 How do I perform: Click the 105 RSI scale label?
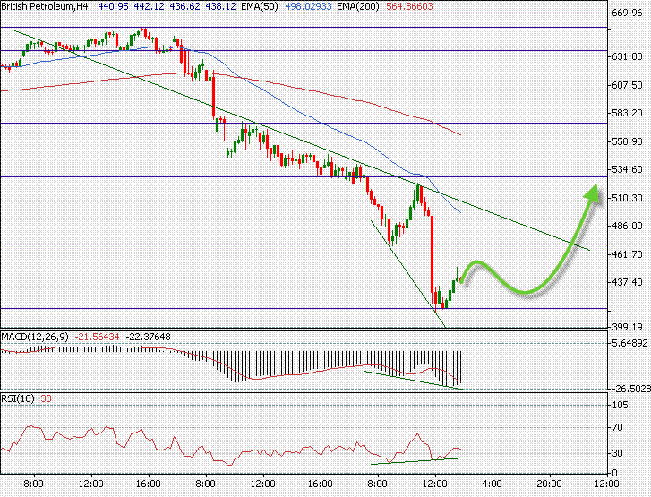(621, 406)
